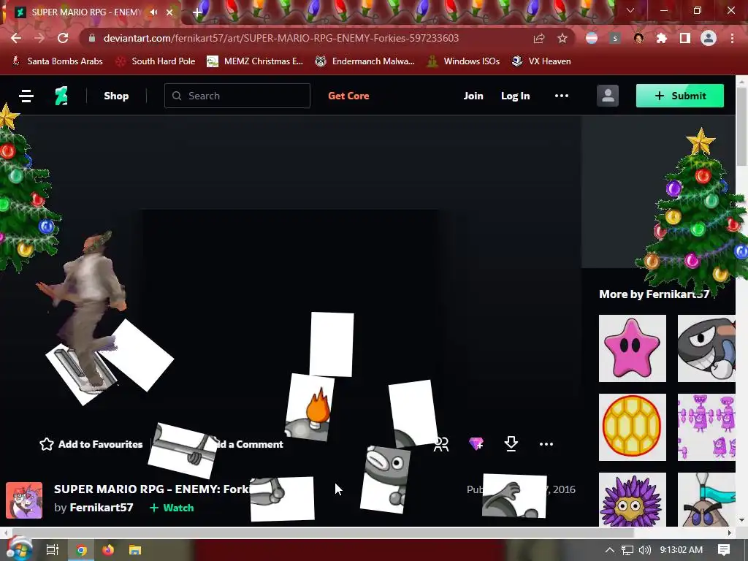Open the tab search chevron
The height and width of the screenshot is (561, 748).
pyautogui.click(x=630, y=10)
